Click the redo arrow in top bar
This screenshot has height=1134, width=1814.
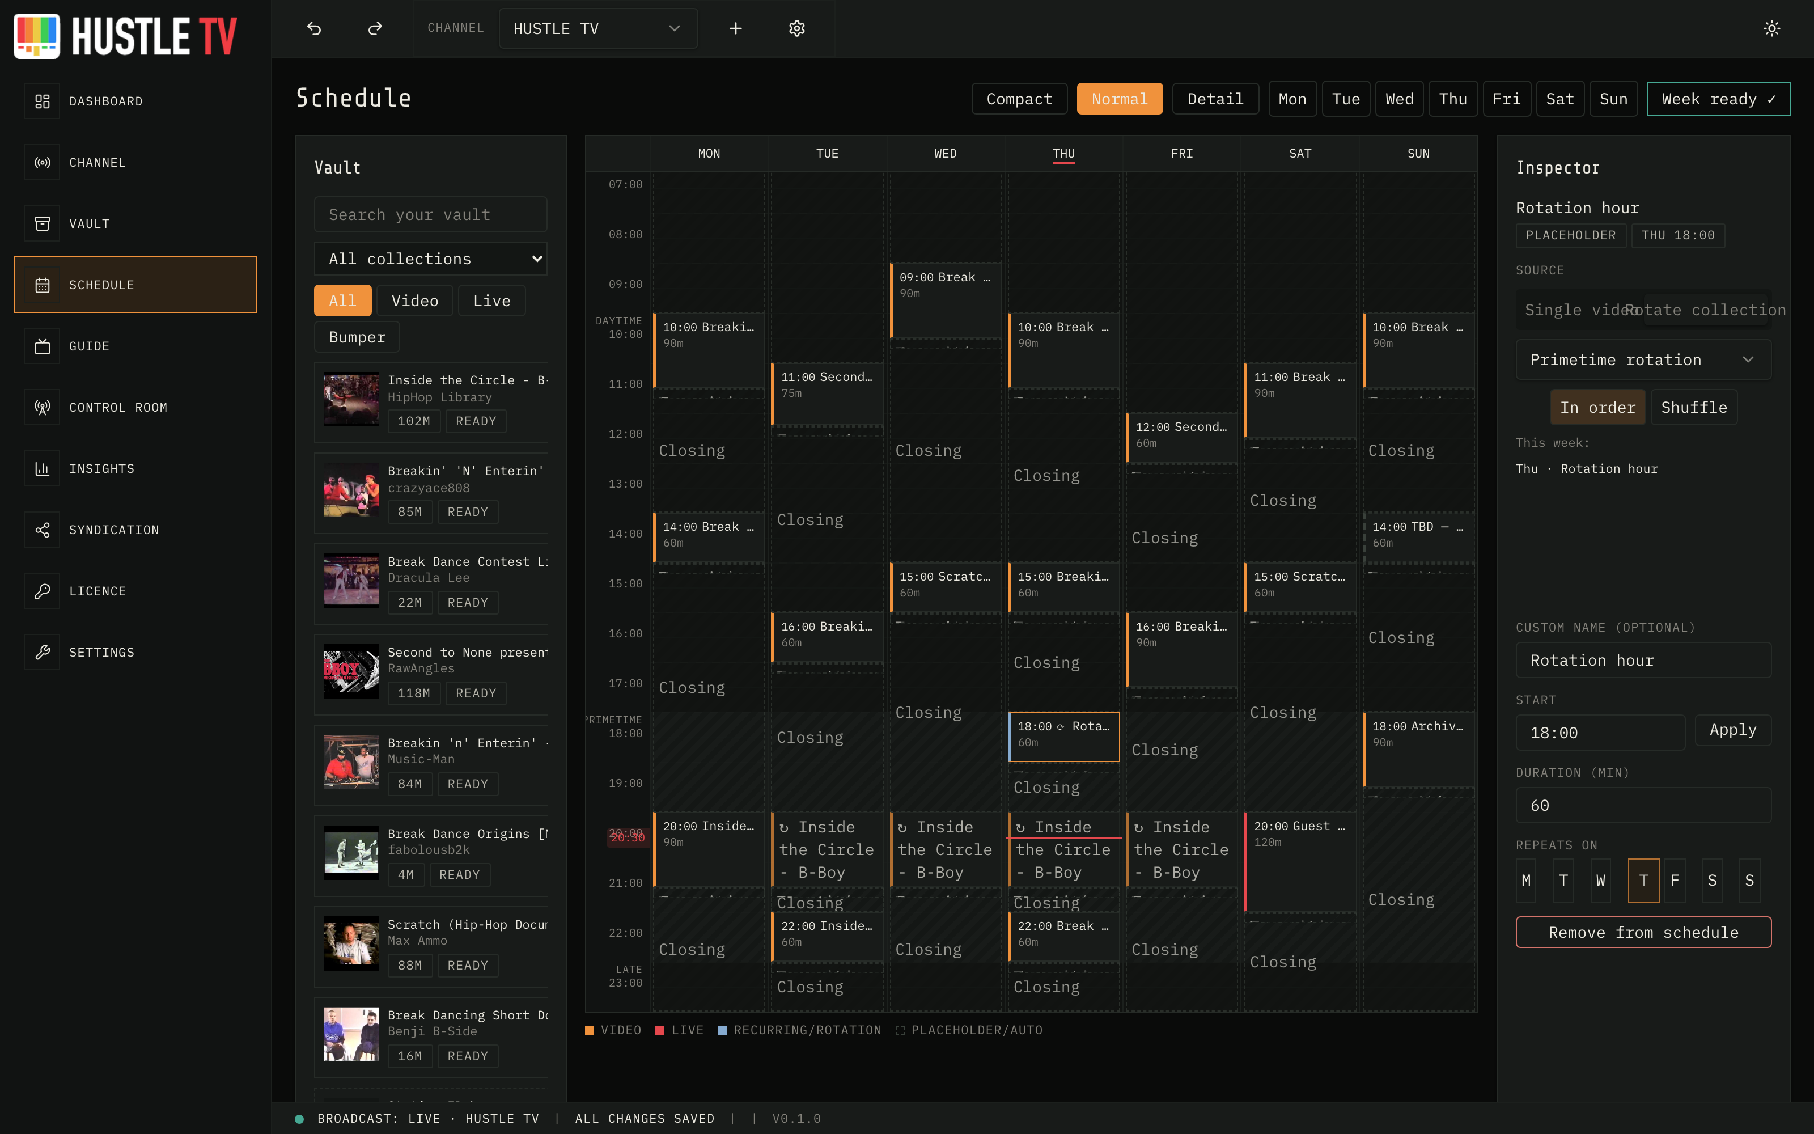pos(375,28)
